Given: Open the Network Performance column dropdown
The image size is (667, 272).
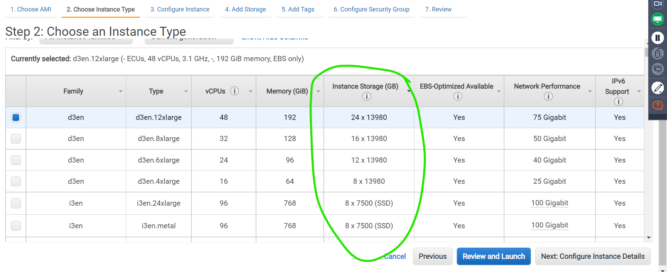Looking at the screenshot, I should coord(590,91).
